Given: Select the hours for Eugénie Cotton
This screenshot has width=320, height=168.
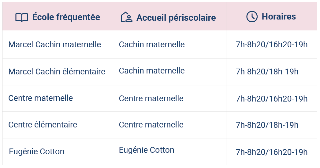Looking at the screenshot, I should [272, 152].
